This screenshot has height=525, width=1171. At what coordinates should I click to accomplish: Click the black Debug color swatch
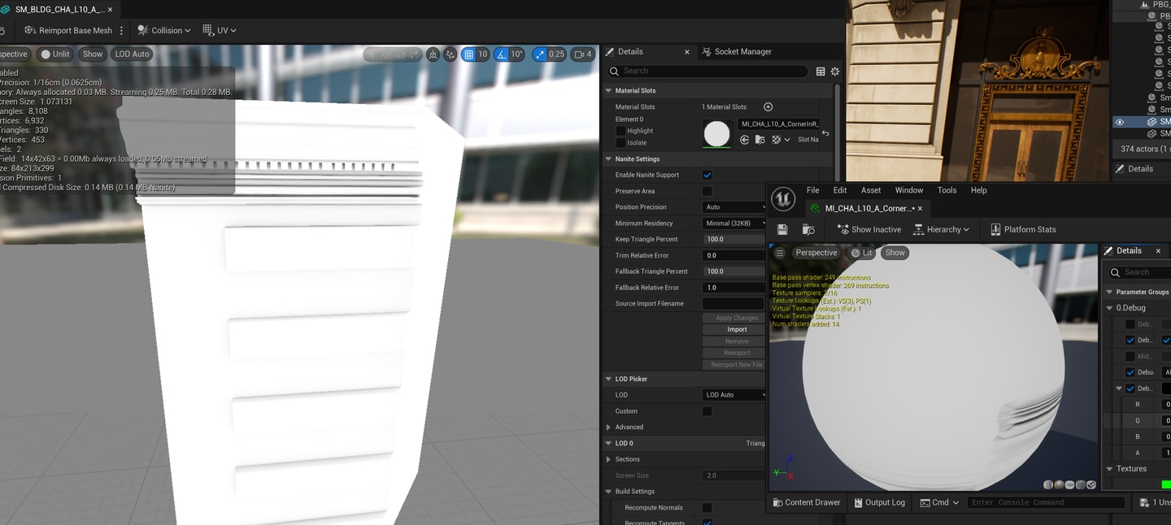pos(1167,388)
